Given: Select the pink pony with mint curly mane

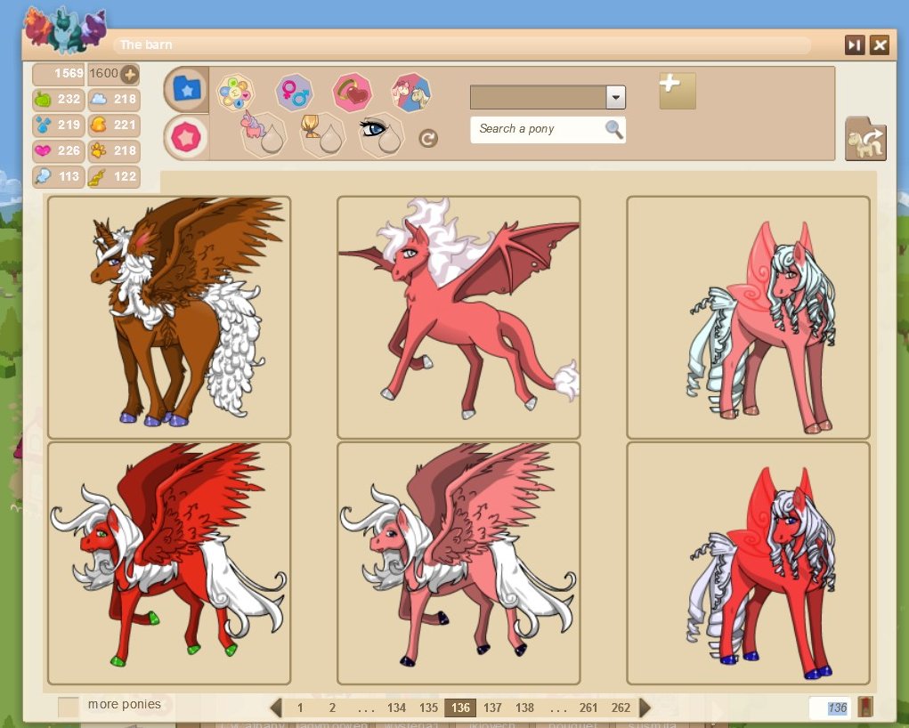Looking at the screenshot, I should coord(749,317).
